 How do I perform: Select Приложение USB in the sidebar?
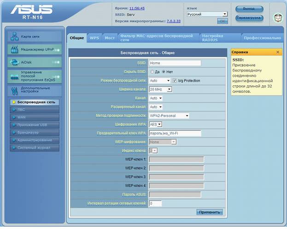pos(35,125)
